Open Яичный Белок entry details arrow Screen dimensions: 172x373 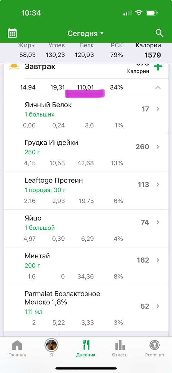(x=158, y=109)
